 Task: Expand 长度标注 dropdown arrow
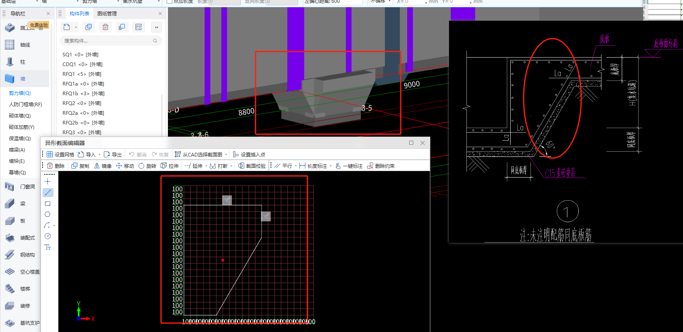pos(331,166)
